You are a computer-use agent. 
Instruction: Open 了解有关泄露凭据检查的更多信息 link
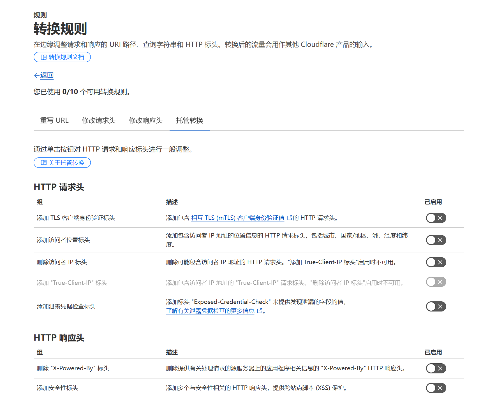tap(210, 311)
